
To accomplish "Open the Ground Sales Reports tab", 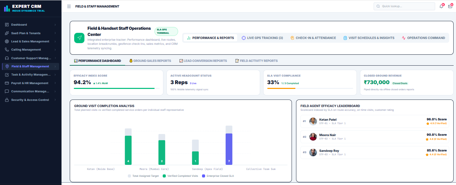I will tap(150, 61).
